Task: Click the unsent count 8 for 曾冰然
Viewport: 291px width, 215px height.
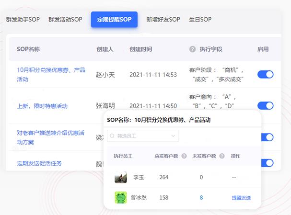Action: [x=201, y=198]
